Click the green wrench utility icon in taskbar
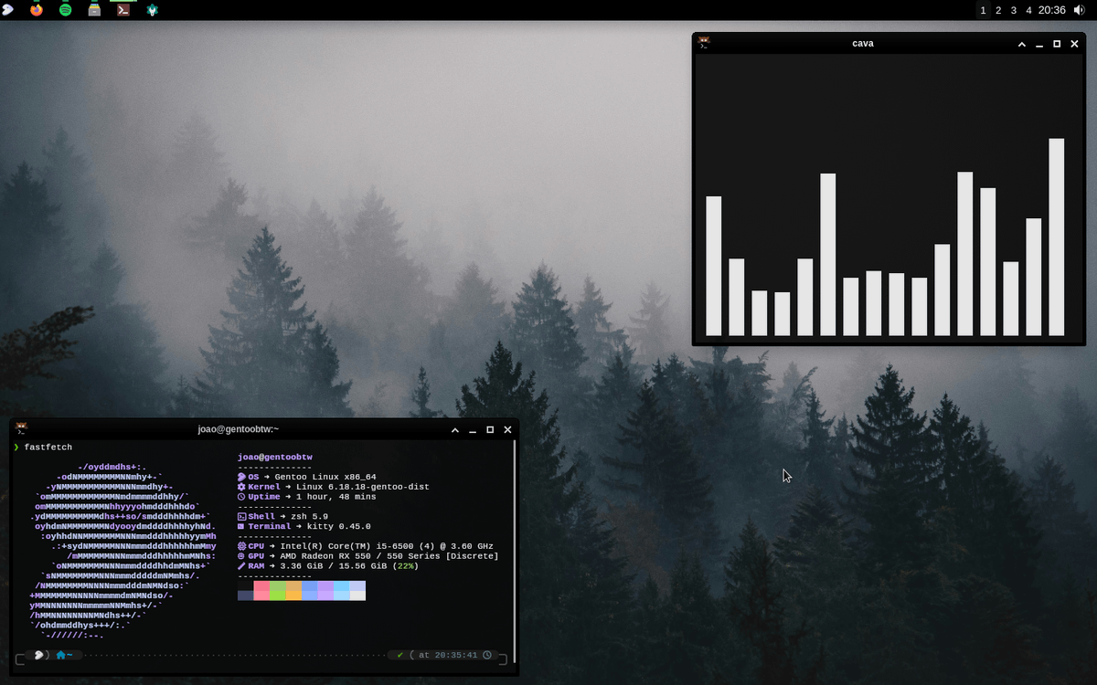Viewport: 1097px width, 685px height. (152, 10)
